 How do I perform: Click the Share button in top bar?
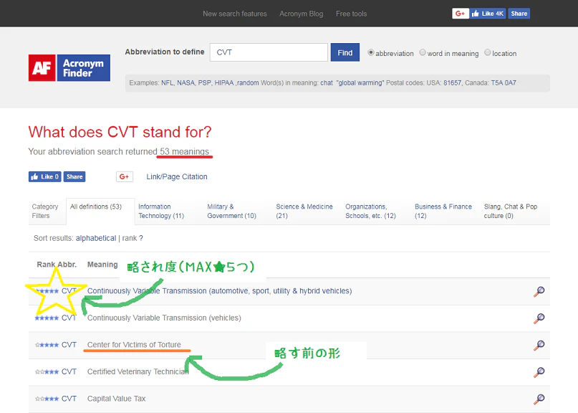point(519,14)
